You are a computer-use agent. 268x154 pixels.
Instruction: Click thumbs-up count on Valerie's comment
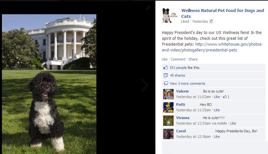[226, 97]
